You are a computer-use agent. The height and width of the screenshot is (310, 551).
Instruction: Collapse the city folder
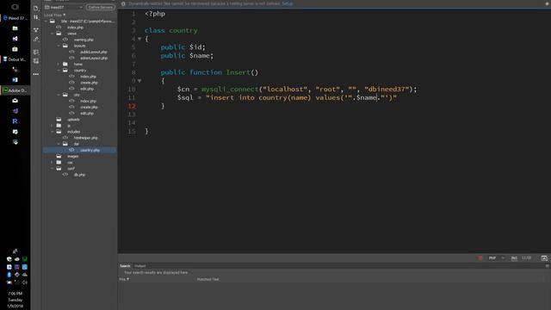[59, 95]
